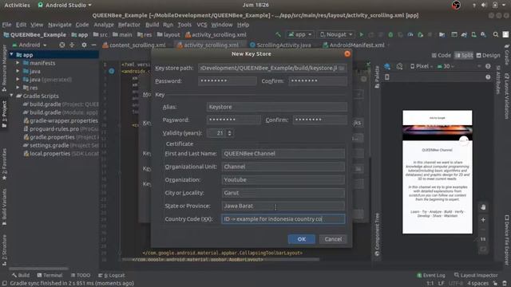The height and width of the screenshot is (287, 511).
Task: Open the Android project view dropdown
Action: click(30, 45)
